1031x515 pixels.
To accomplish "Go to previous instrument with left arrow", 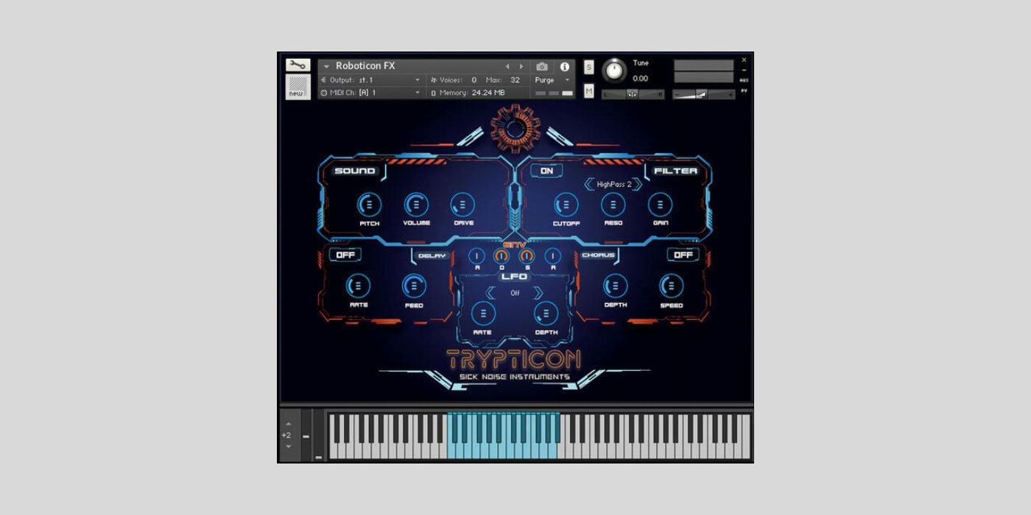I will [x=507, y=66].
